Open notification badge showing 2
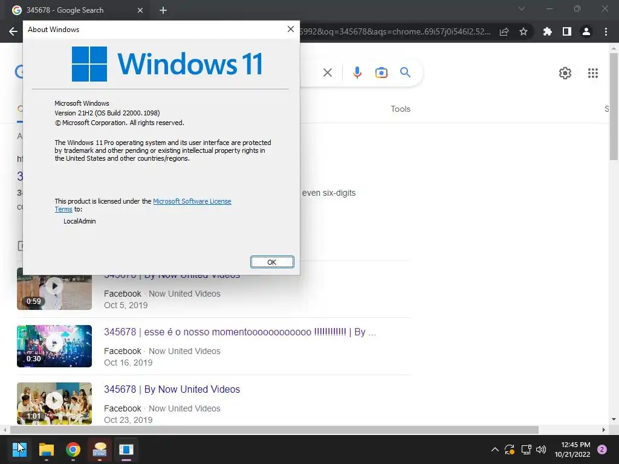Viewport: 619px width, 464px height. point(602,449)
